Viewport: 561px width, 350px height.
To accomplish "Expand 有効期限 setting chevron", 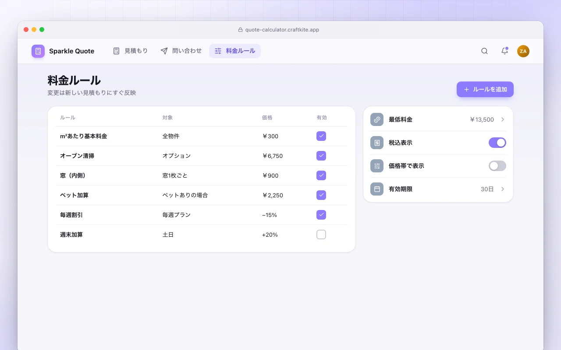I will point(503,189).
